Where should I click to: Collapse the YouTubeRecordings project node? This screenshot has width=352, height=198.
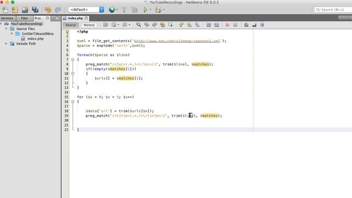[x=2, y=24]
